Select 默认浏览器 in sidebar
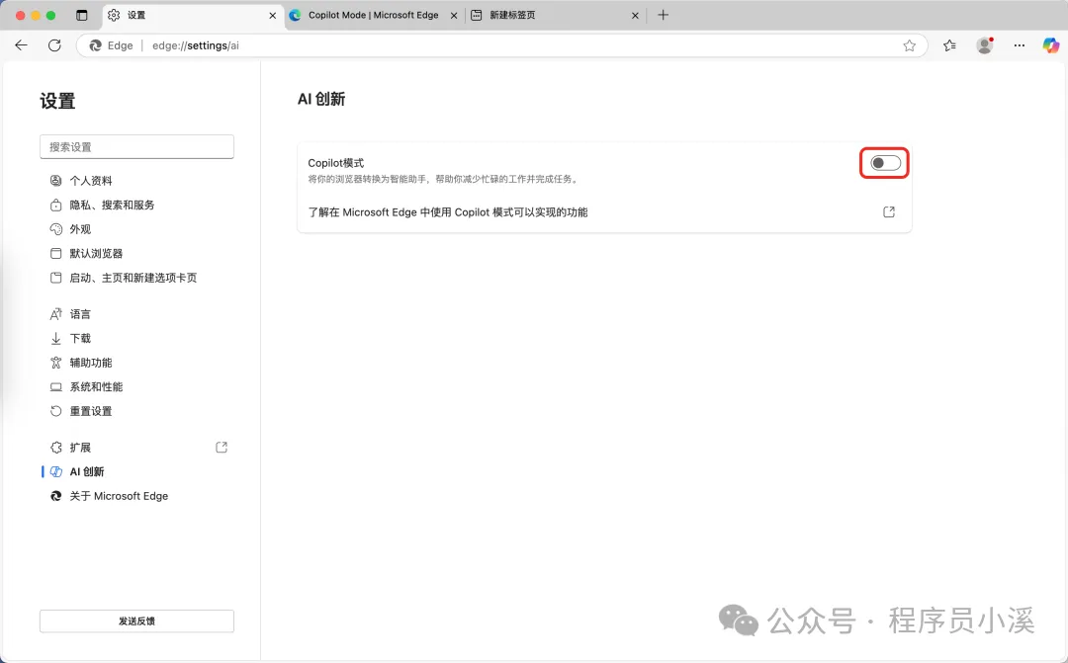This screenshot has height=663, width=1068. (x=96, y=253)
